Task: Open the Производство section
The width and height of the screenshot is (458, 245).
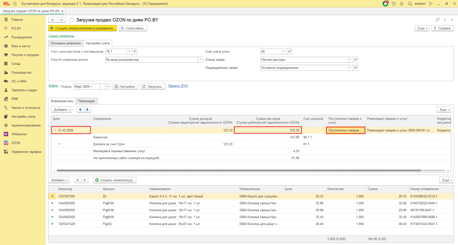Action: click(x=21, y=72)
